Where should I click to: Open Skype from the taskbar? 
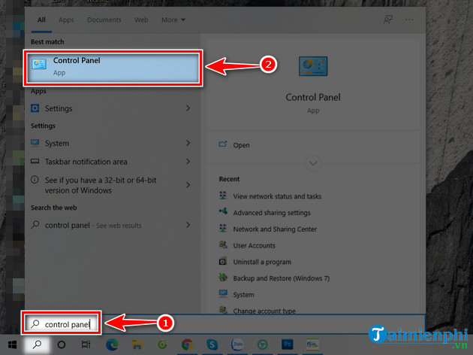tap(212, 344)
